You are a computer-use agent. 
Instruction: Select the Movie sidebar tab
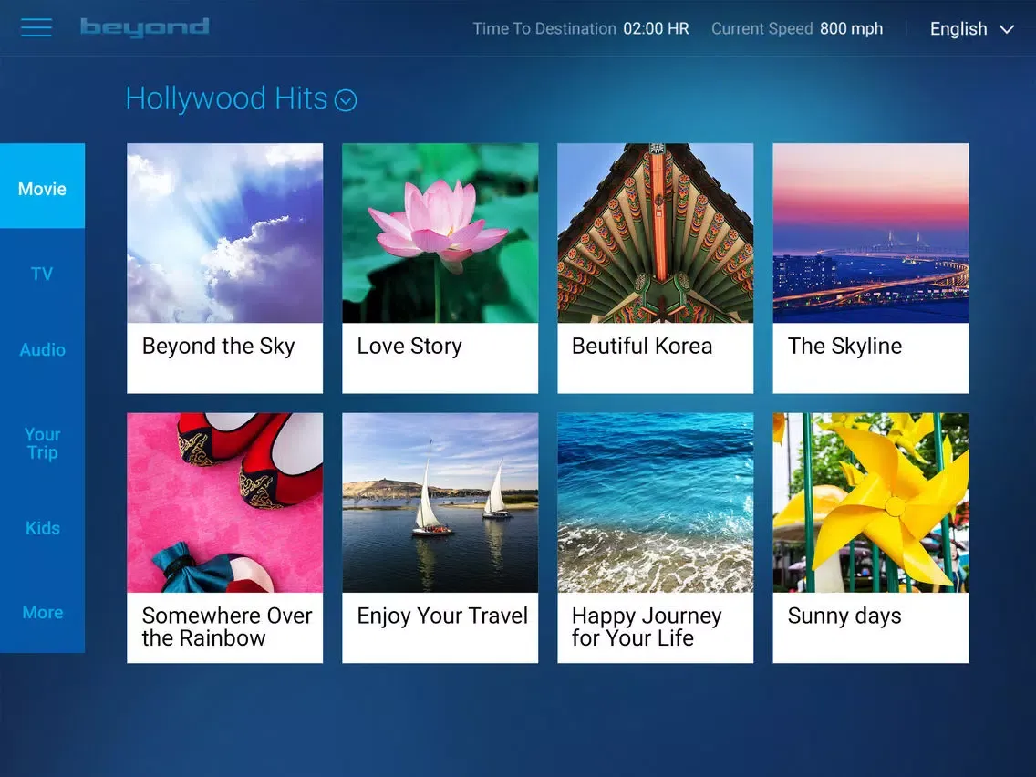[42, 186]
